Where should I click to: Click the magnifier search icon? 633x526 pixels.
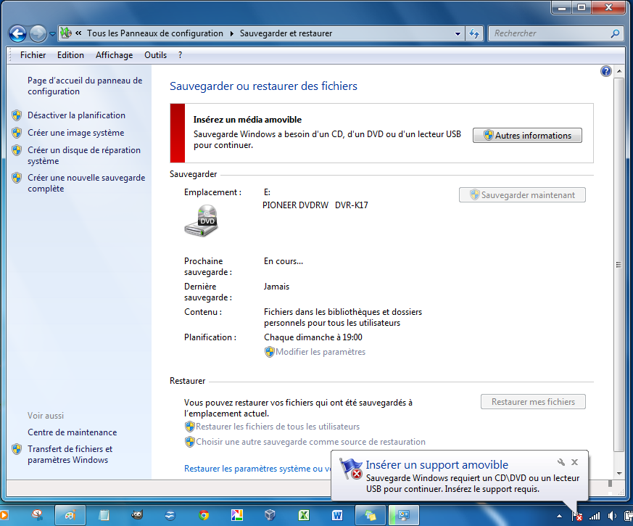[615, 33]
